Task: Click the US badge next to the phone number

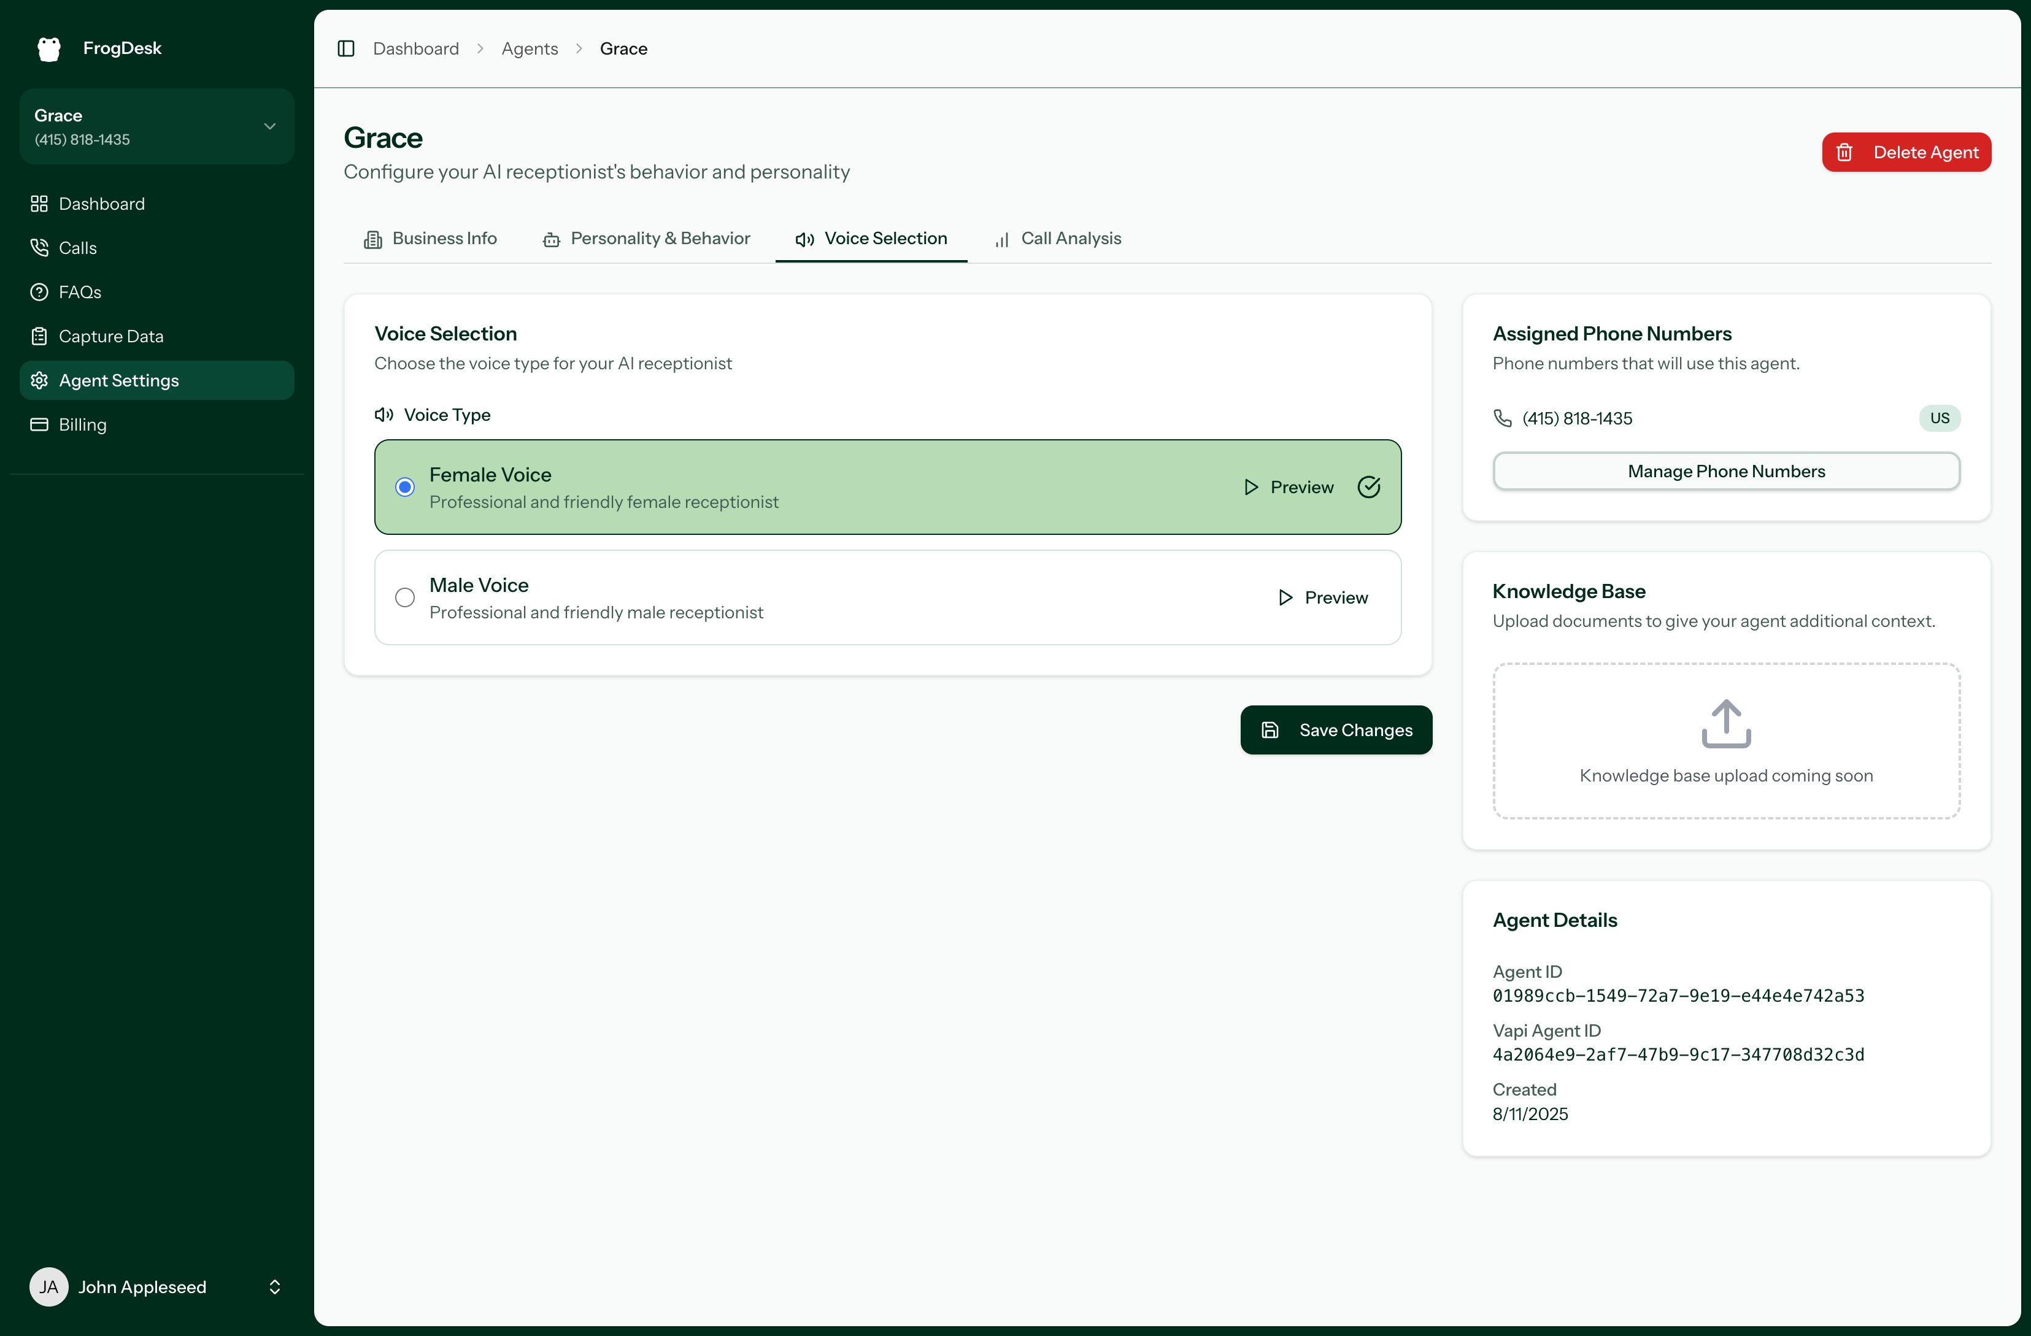Action: point(1940,418)
